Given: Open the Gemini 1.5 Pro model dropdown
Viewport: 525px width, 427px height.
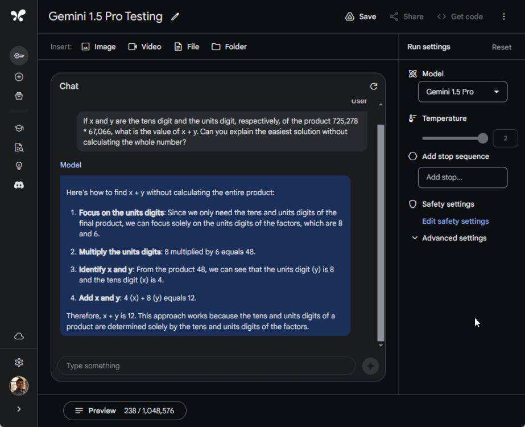Looking at the screenshot, I should click(462, 92).
